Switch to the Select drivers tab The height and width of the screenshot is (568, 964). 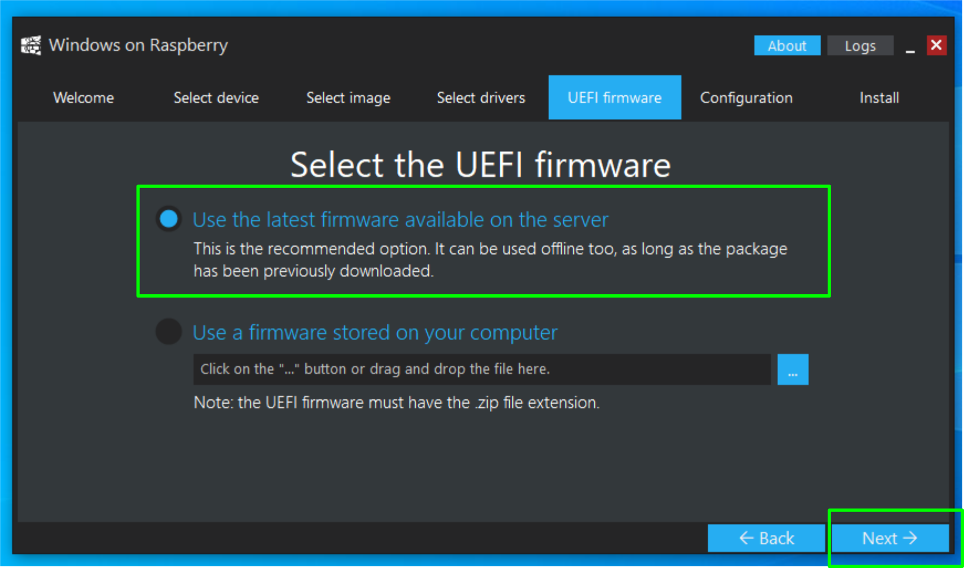481,98
